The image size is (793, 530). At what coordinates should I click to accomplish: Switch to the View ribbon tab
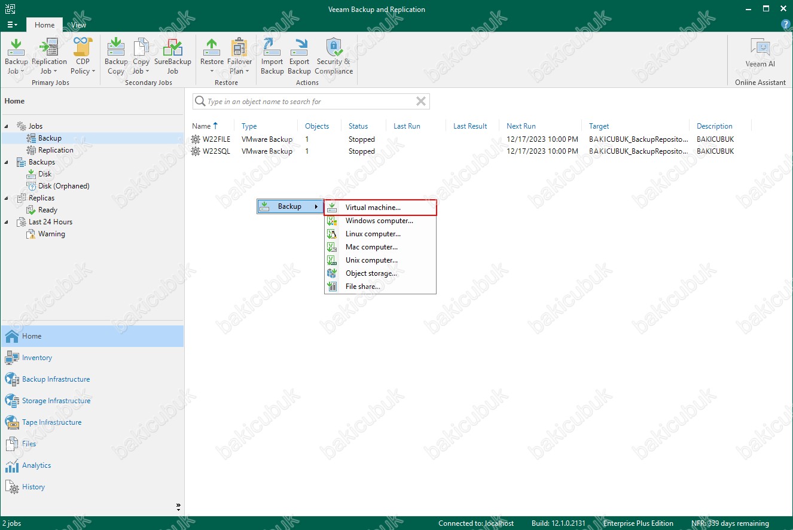click(x=78, y=25)
